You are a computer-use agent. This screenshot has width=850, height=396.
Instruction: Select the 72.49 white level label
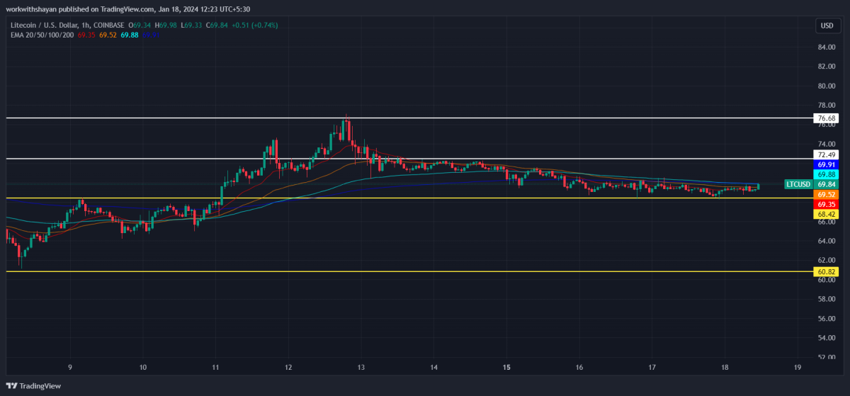coord(826,154)
